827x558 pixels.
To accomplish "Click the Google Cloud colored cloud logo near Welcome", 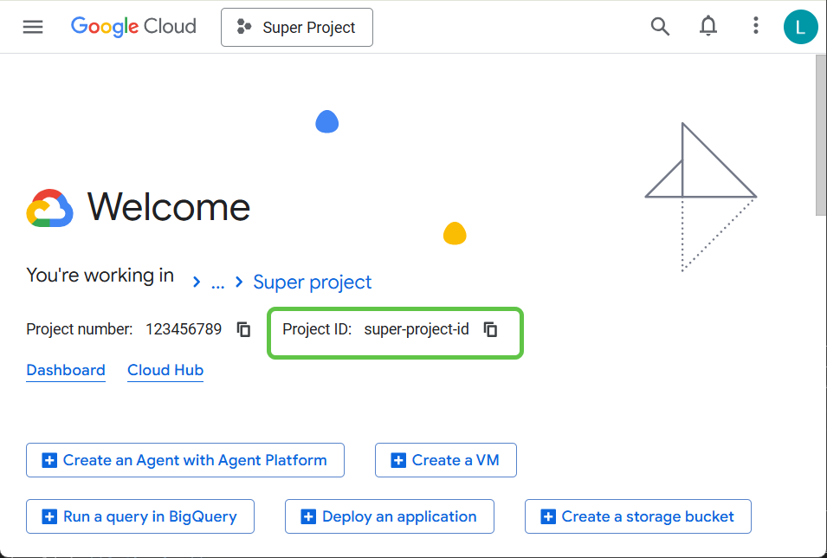I will pos(48,206).
